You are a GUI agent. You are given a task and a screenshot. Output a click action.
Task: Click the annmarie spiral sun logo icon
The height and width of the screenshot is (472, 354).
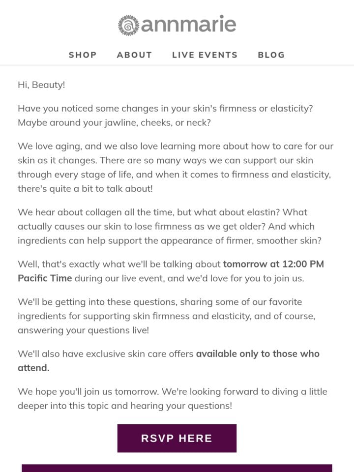point(128,25)
